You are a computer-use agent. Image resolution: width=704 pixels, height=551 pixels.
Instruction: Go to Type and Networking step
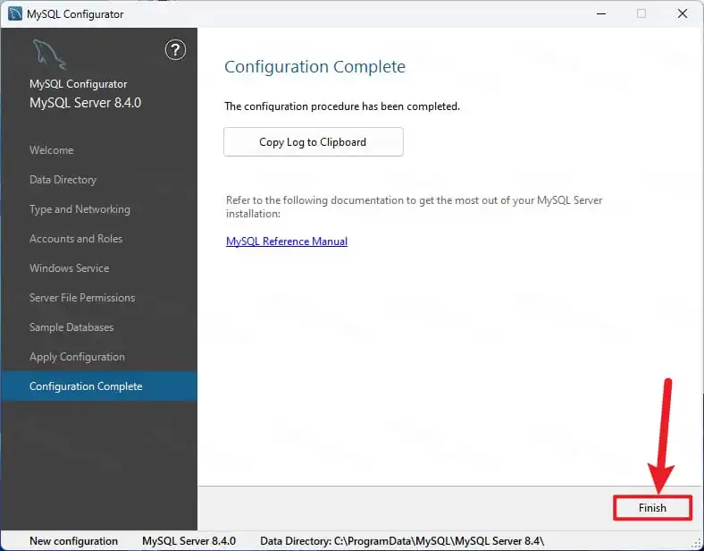pyautogui.click(x=80, y=209)
